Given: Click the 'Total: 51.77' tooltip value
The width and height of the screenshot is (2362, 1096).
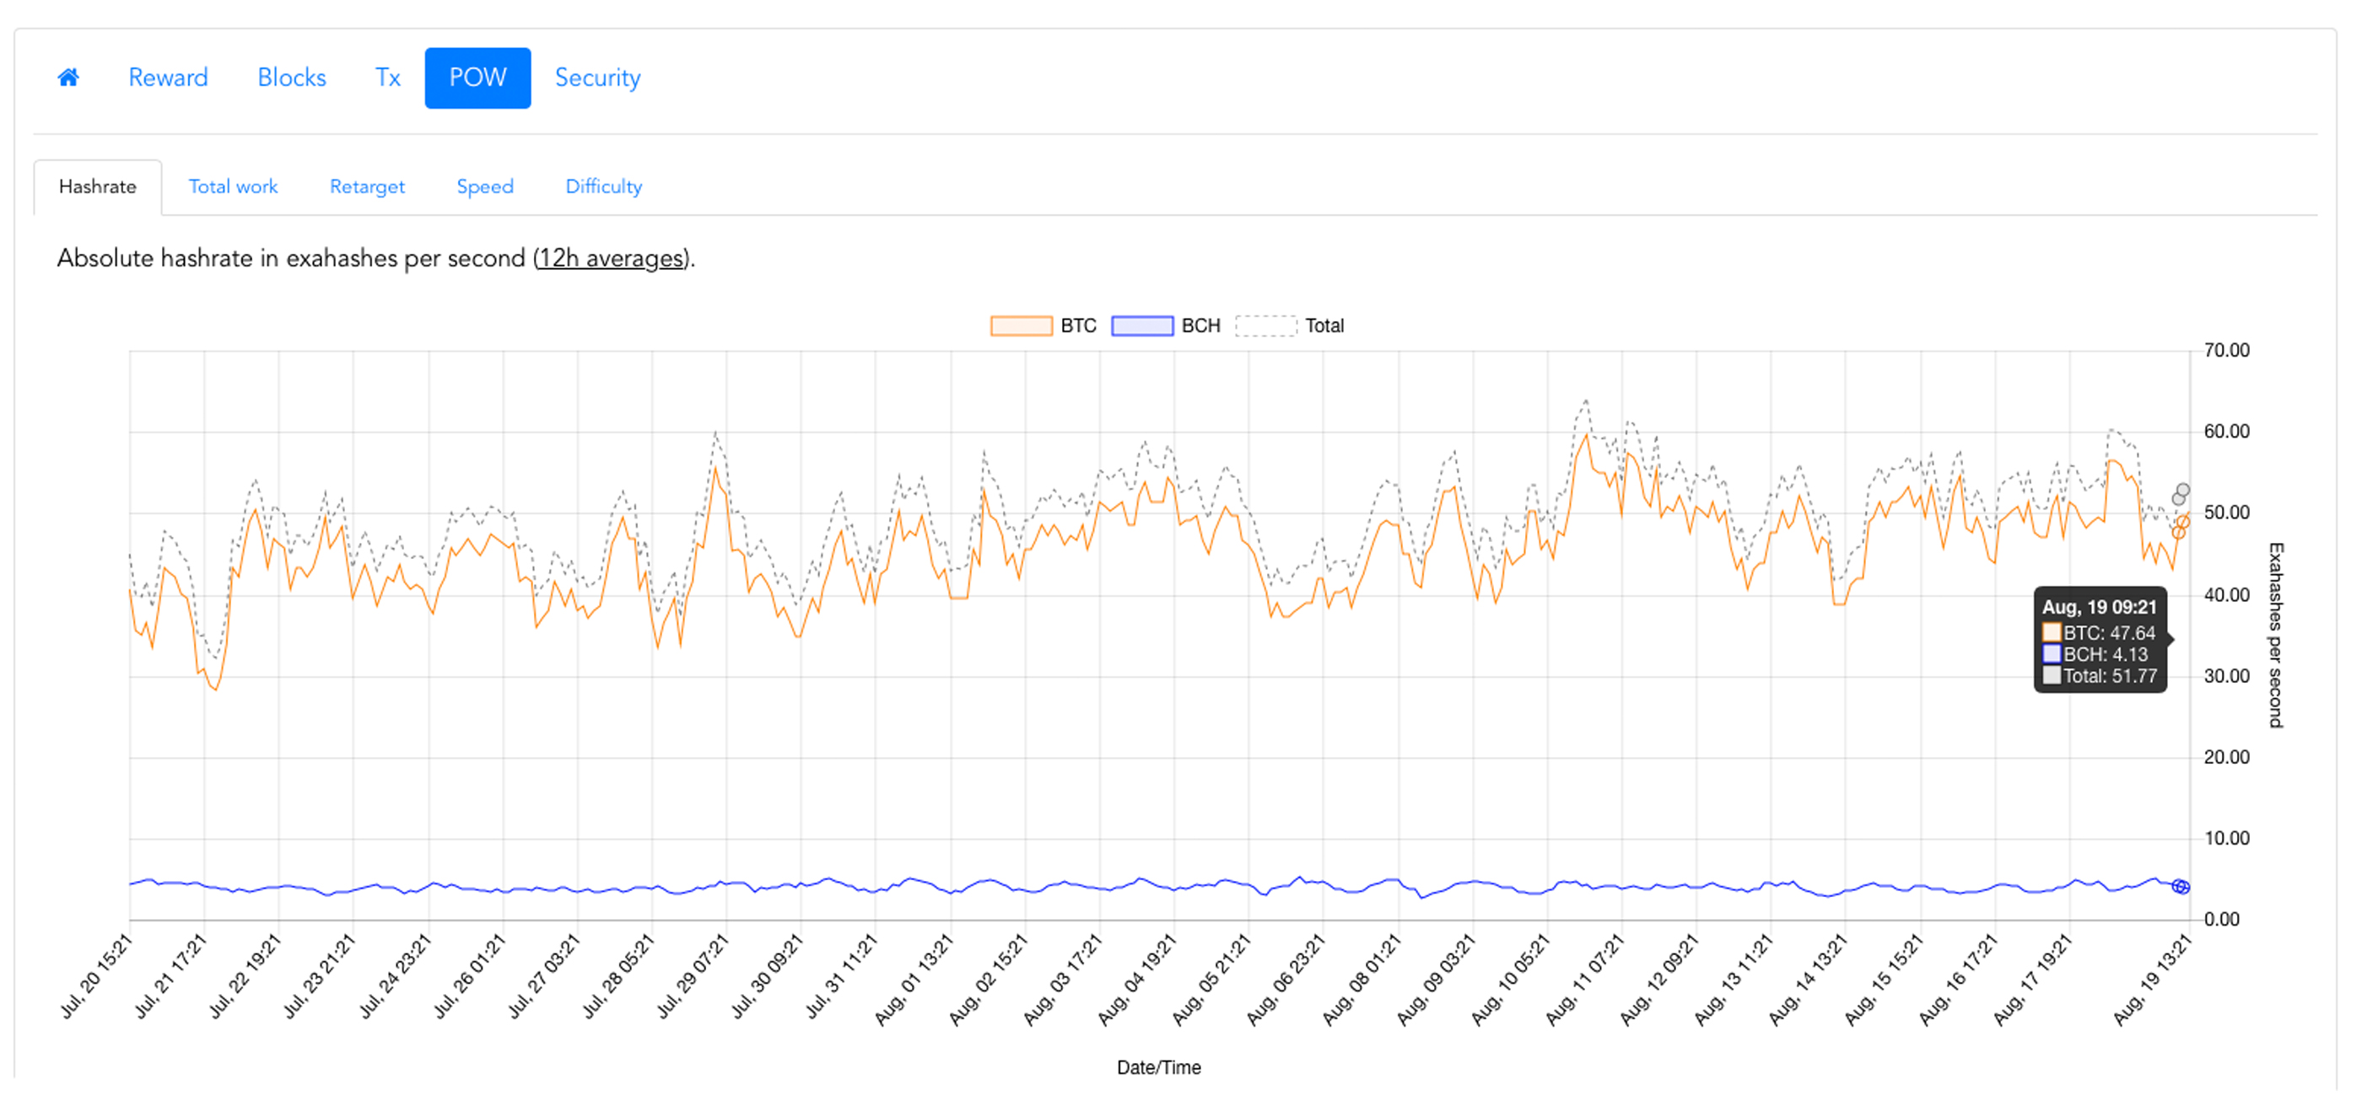Looking at the screenshot, I should 2110,677.
